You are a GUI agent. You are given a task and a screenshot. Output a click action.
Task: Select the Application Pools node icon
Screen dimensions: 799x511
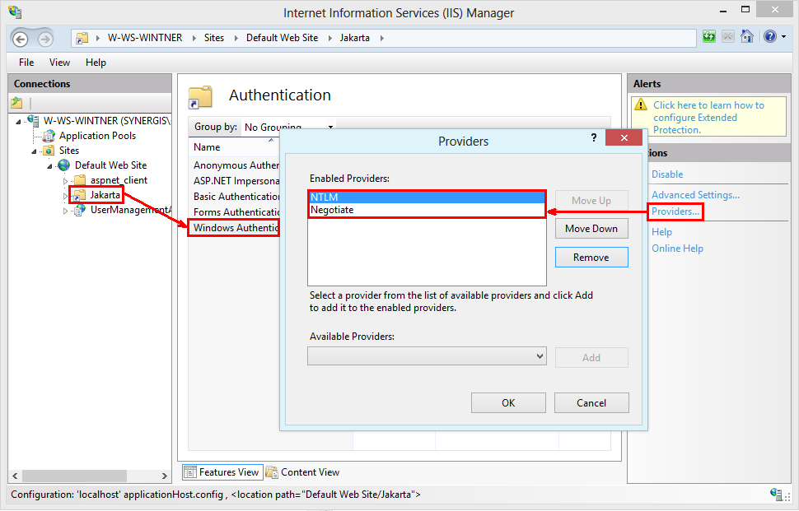pyautogui.click(x=47, y=135)
